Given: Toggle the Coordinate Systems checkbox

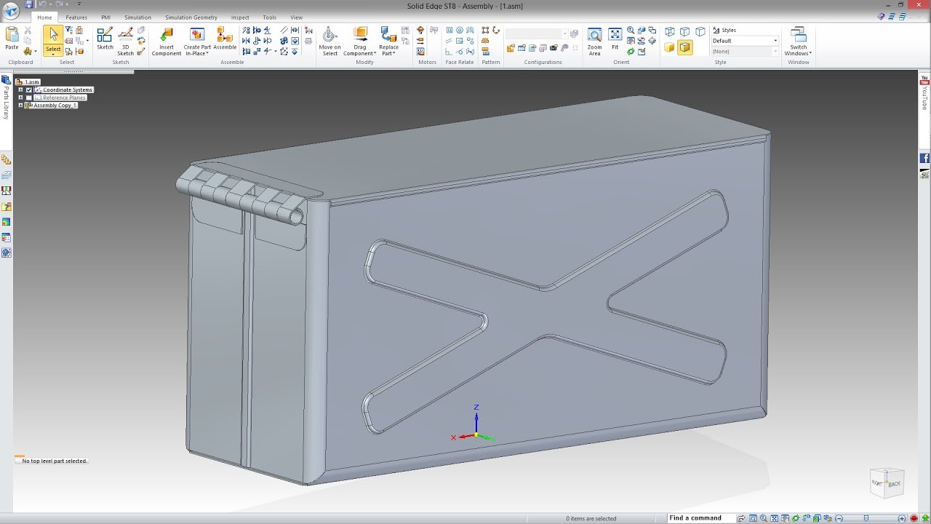Looking at the screenshot, I should [29, 90].
